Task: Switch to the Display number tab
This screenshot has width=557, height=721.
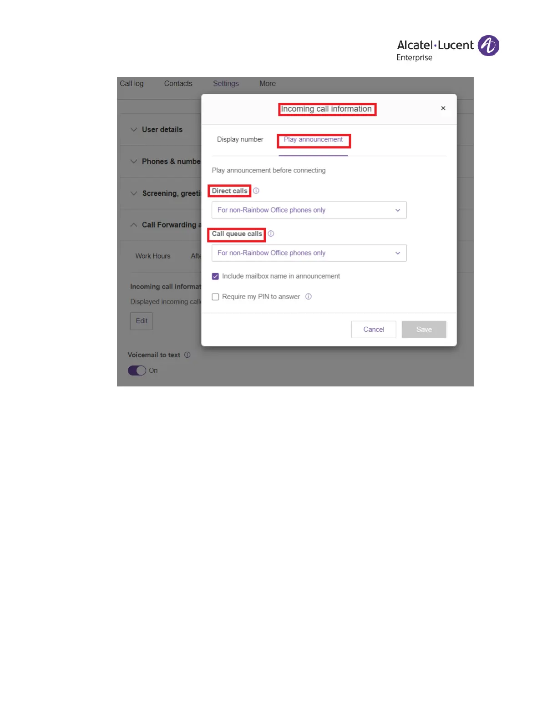Action: click(x=240, y=139)
